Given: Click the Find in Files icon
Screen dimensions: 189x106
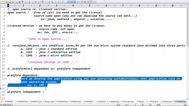Looking at the screenshot, I should tap(56, 2).
